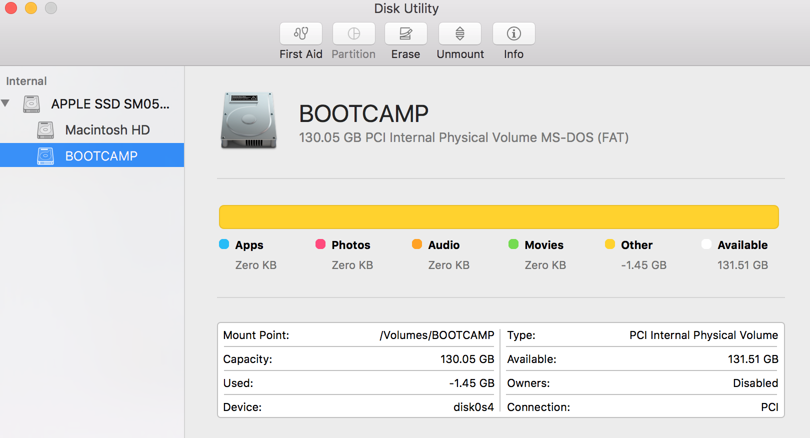The width and height of the screenshot is (810, 438).
Task: Click the orange Audio color dot
Action: click(x=417, y=244)
